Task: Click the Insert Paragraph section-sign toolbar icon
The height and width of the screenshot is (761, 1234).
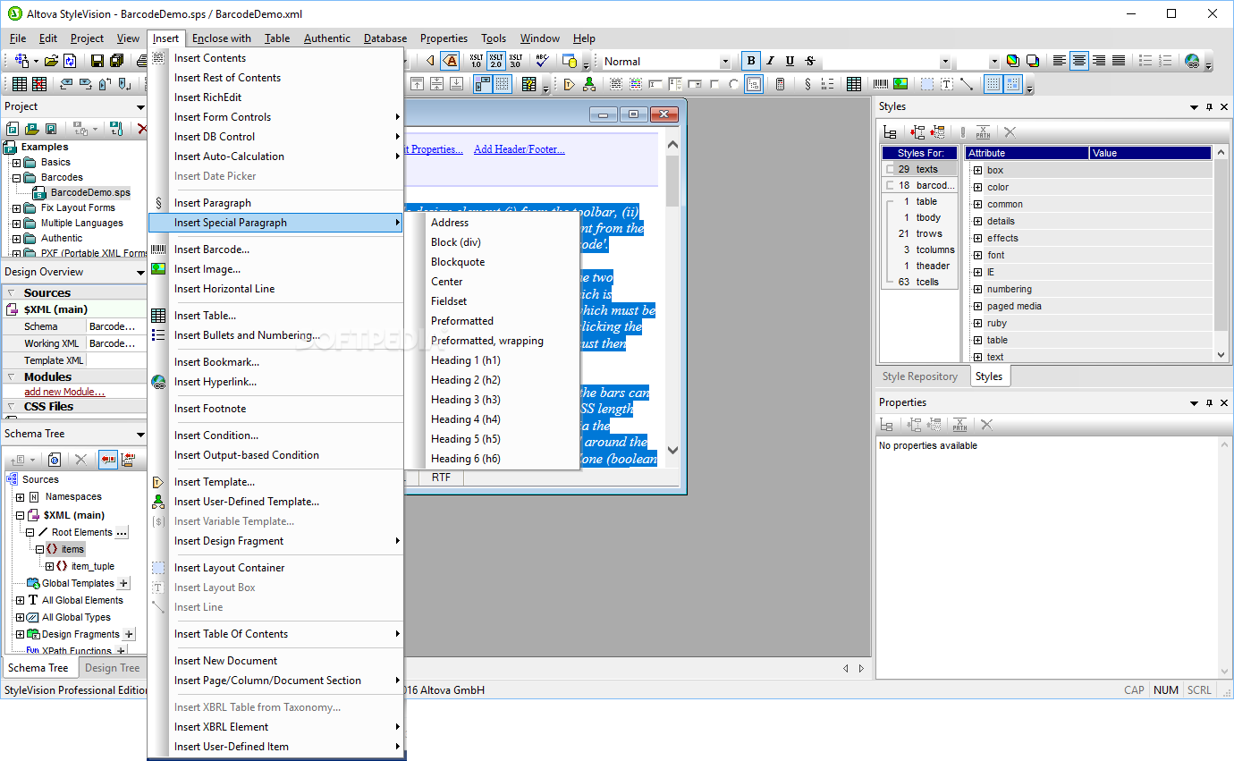Action: [x=807, y=84]
